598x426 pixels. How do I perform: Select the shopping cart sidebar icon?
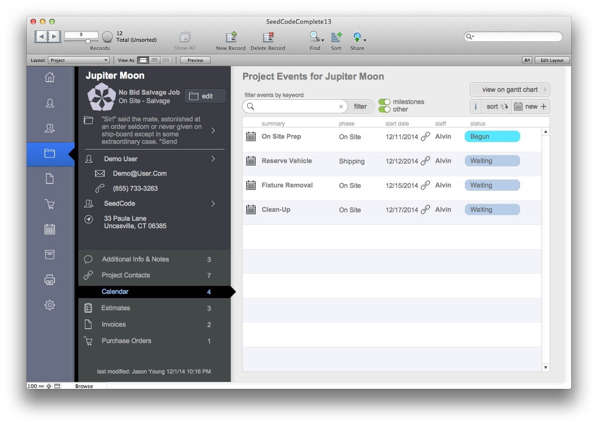point(50,203)
